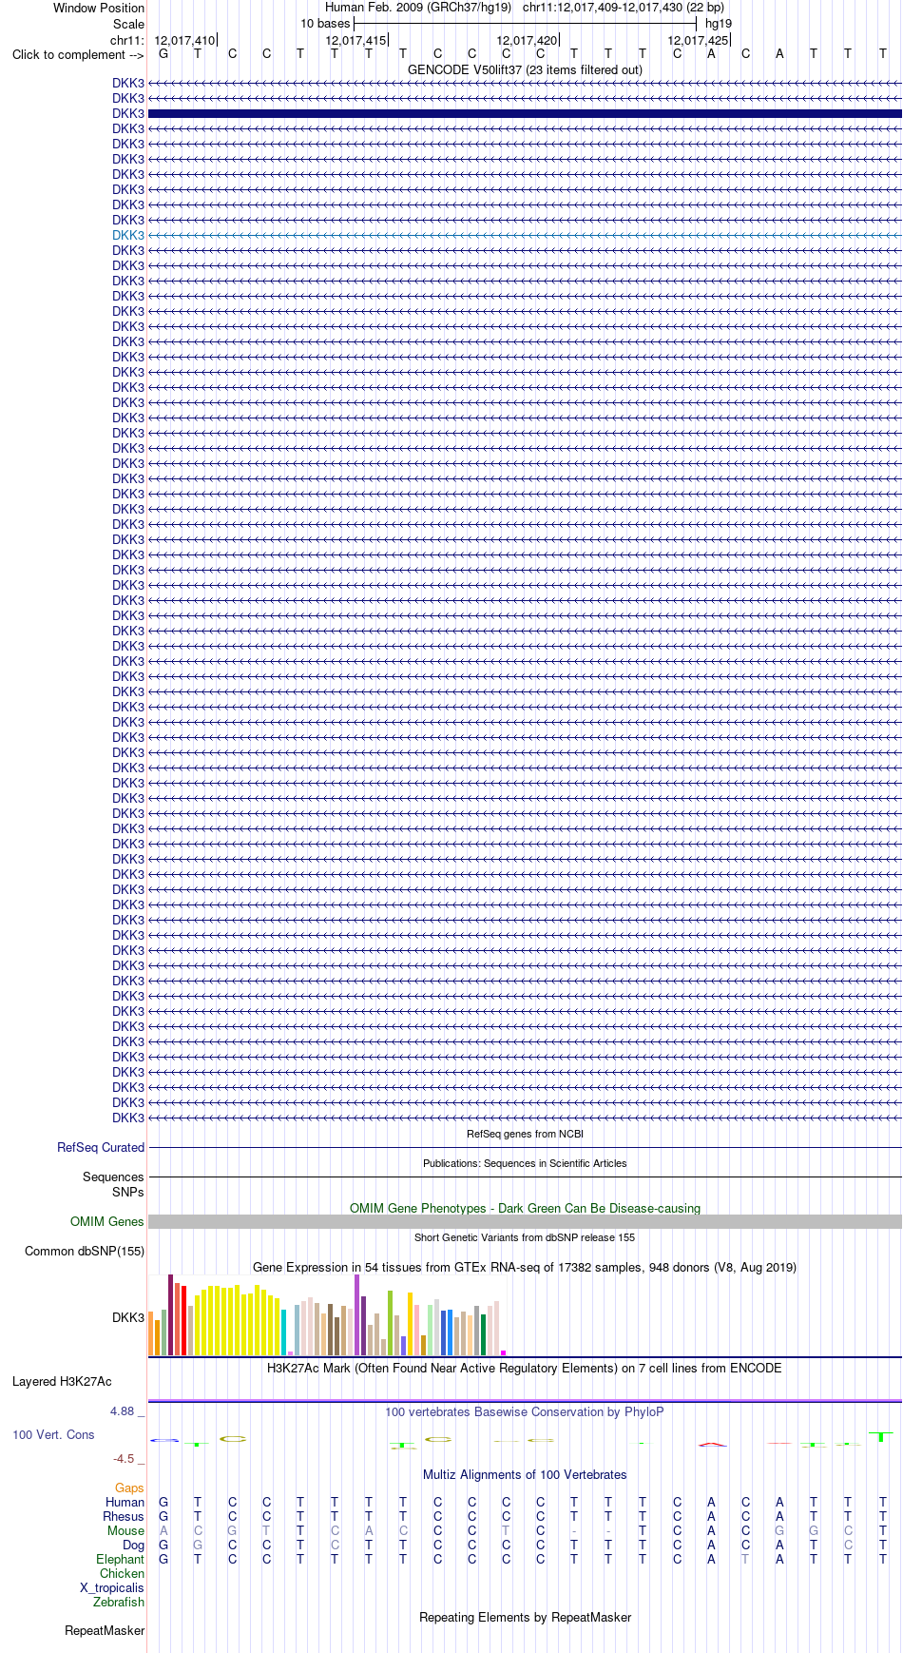The height and width of the screenshot is (1653, 903).
Task: Open GENCODE V50lift37 track title
Action: click(x=525, y=69)
